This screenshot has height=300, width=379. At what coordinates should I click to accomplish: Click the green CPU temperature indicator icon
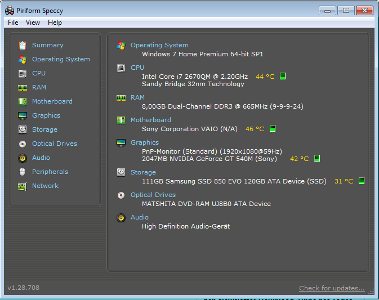283,76
